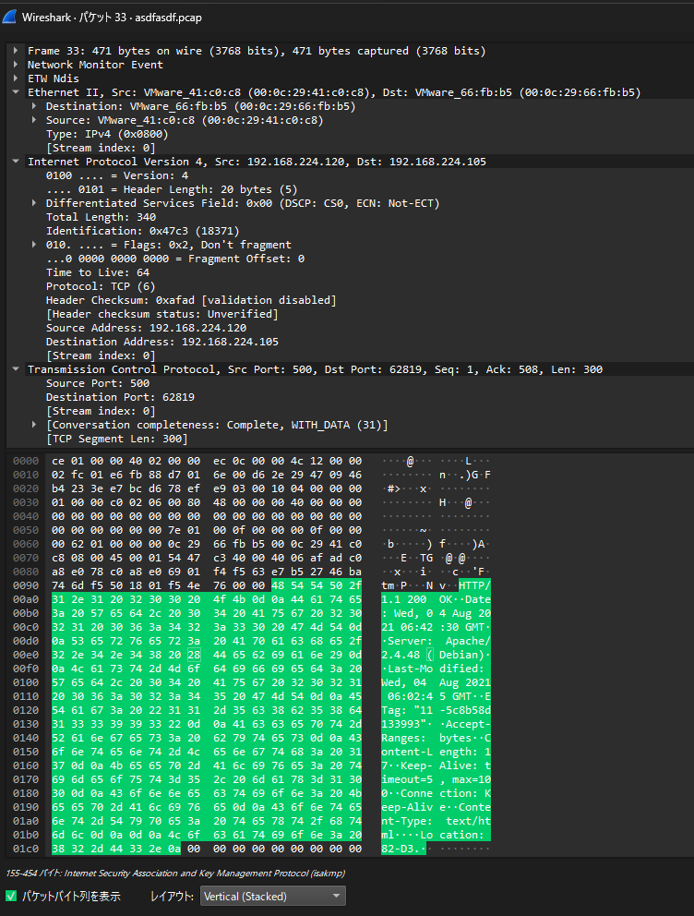Click the isakmp byte range status text
This screenshot has height=916, width=694.
[175, 873]
